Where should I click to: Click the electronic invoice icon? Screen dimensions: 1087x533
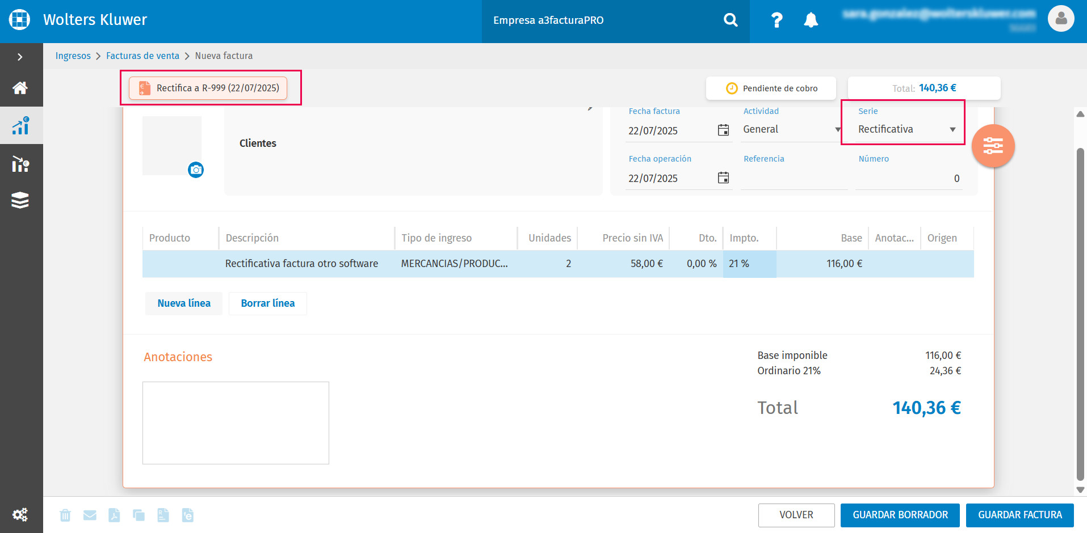[187, 515]
